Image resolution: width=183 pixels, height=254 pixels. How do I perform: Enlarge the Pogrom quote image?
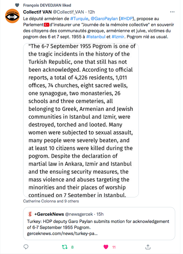pyautogui.click(x=81, y=120)
